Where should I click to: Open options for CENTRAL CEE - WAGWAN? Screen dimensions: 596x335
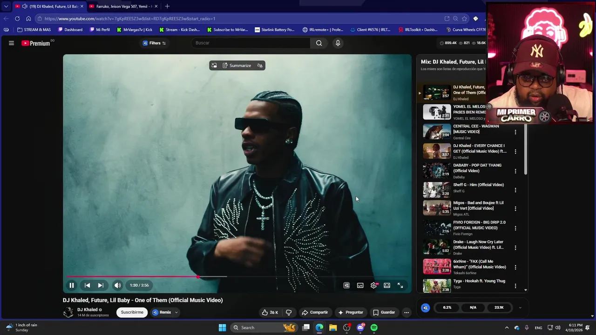[515, 132]
